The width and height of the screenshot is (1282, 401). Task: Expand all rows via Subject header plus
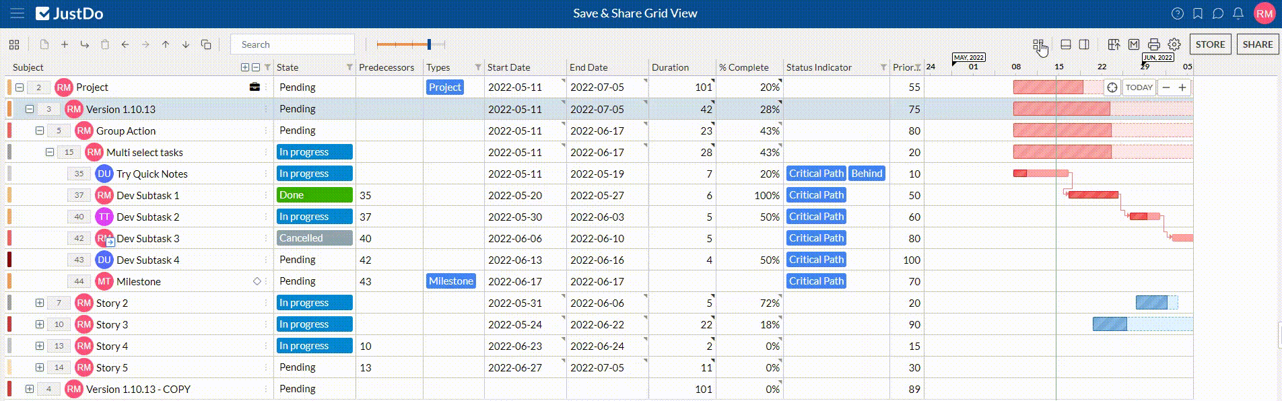pyautogui.click(x=245, y=67)
